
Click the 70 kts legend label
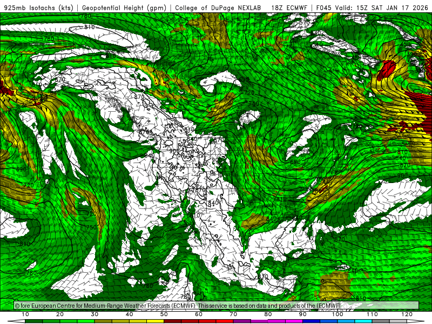click(x=233, y=314)
